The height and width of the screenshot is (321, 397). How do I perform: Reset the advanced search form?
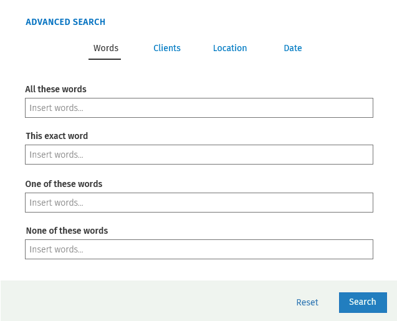pyautogui.click(x=307, y=302)
